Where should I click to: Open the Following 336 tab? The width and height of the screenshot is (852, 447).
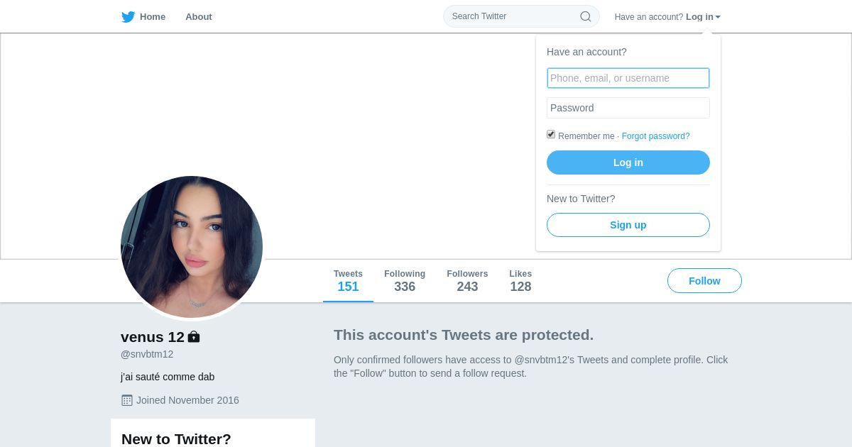click(405, 281)
